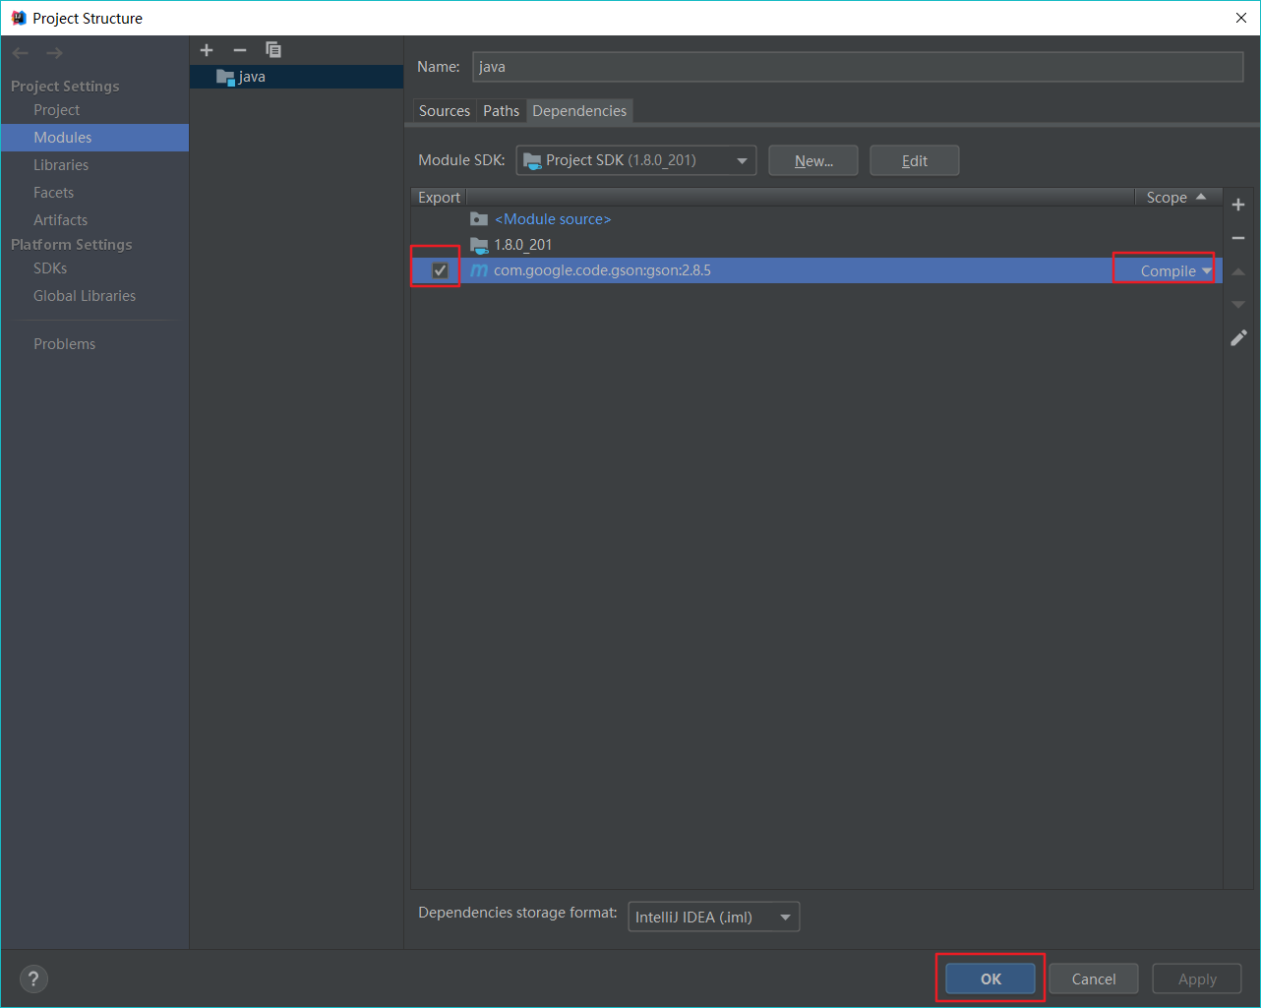
Task: Open the Module SDK dropdown
Action: [636, 160]
